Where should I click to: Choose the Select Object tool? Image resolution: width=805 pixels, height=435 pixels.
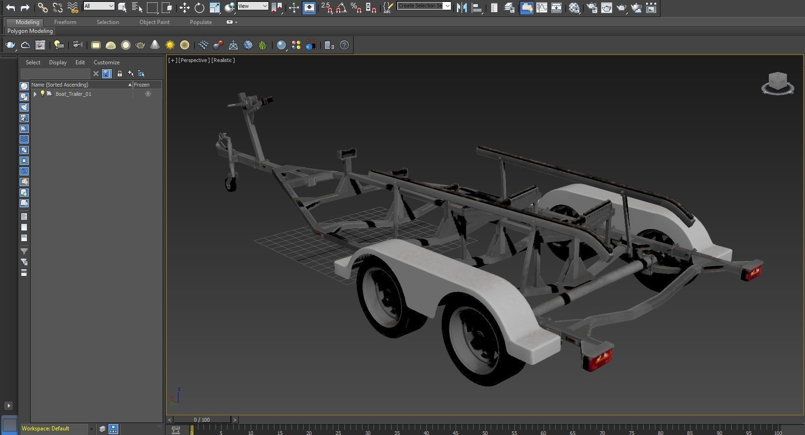122,7
